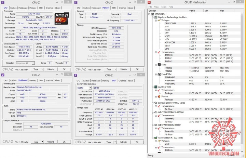Click Validate in the SPD-tab CPU-Z window
The width and height of the screenshot is (246, 158).
124,142
